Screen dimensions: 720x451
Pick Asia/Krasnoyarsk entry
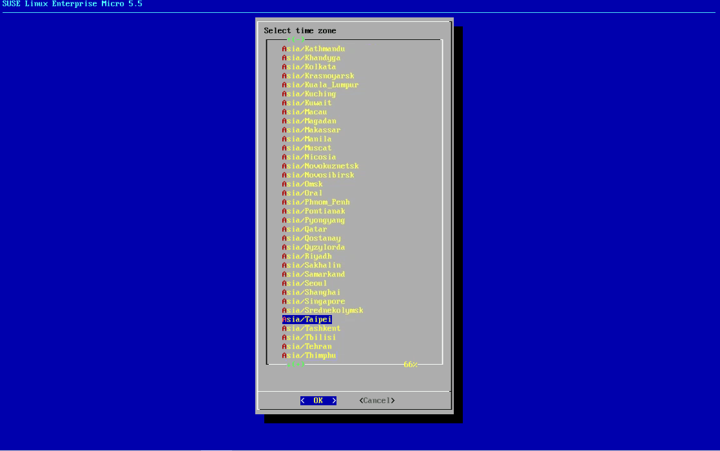[318, 75]
